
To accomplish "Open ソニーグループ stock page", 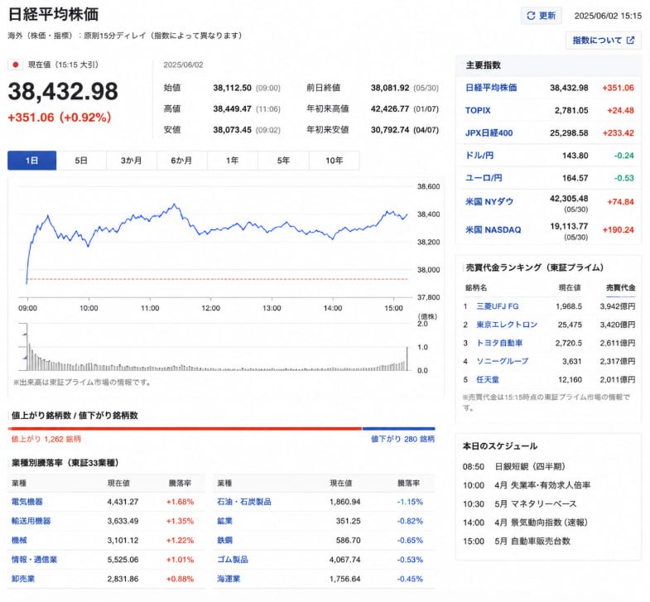I will (503, 361).
